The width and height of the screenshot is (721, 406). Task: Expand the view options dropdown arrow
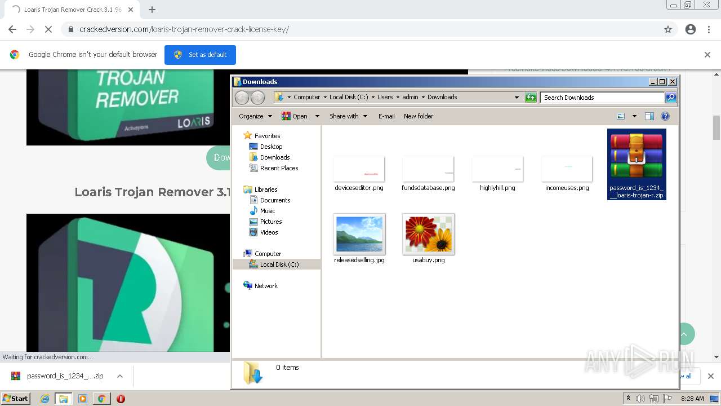(x=634, y=116)
